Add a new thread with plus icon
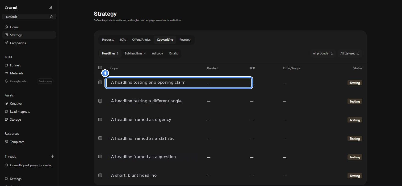402x186 pixels. coord(52,156)
